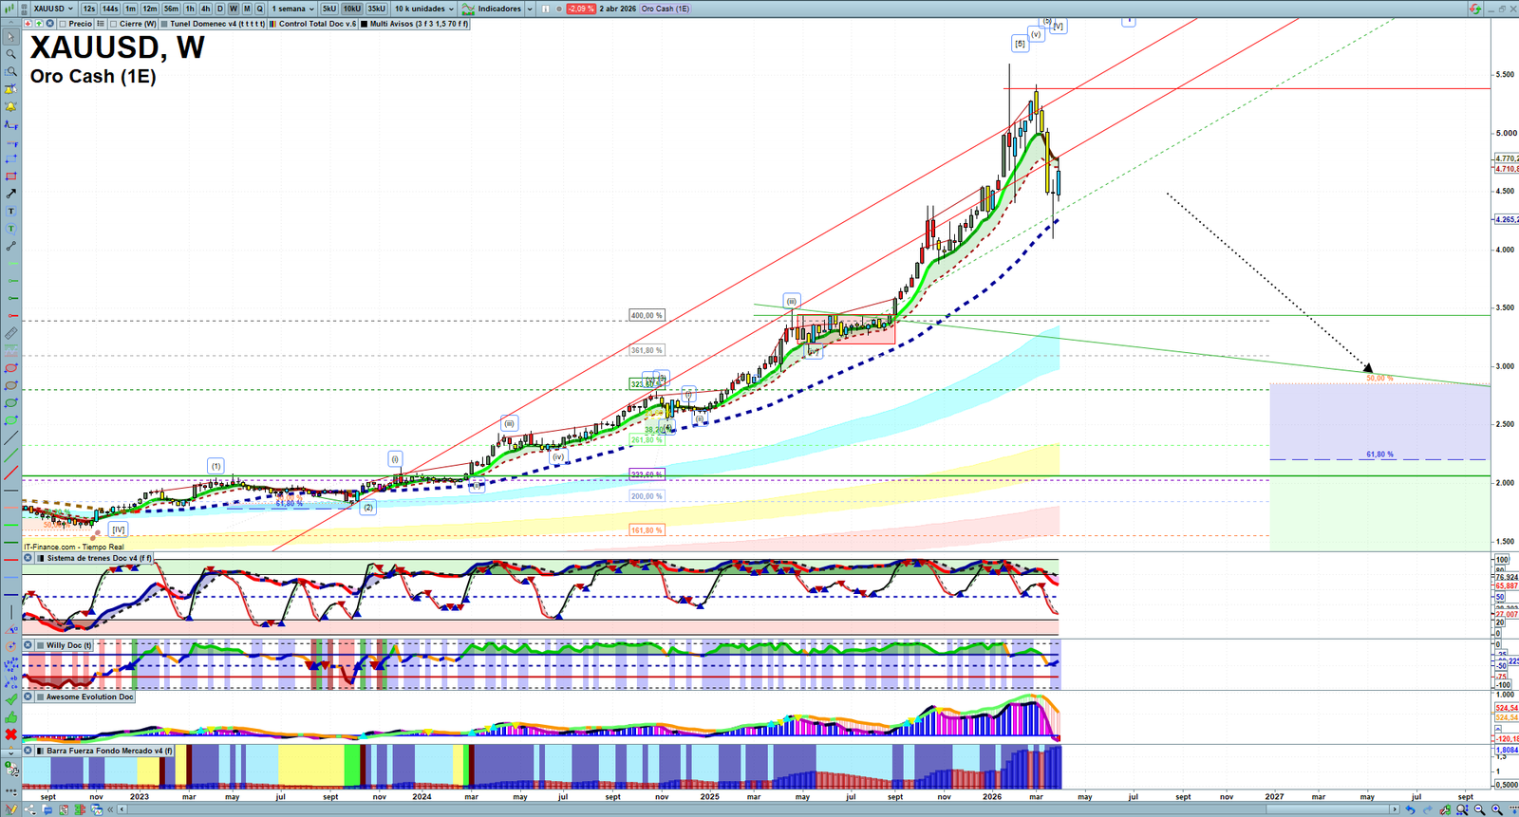Select the arrow cursor tool in left toolbar
The width and height of the screenshot is (1519, 817).
(11, 37)
